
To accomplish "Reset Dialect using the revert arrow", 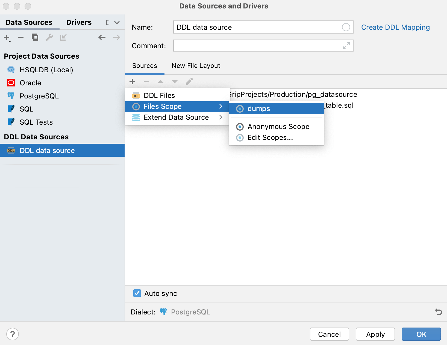I will click(x=438, y=312).
